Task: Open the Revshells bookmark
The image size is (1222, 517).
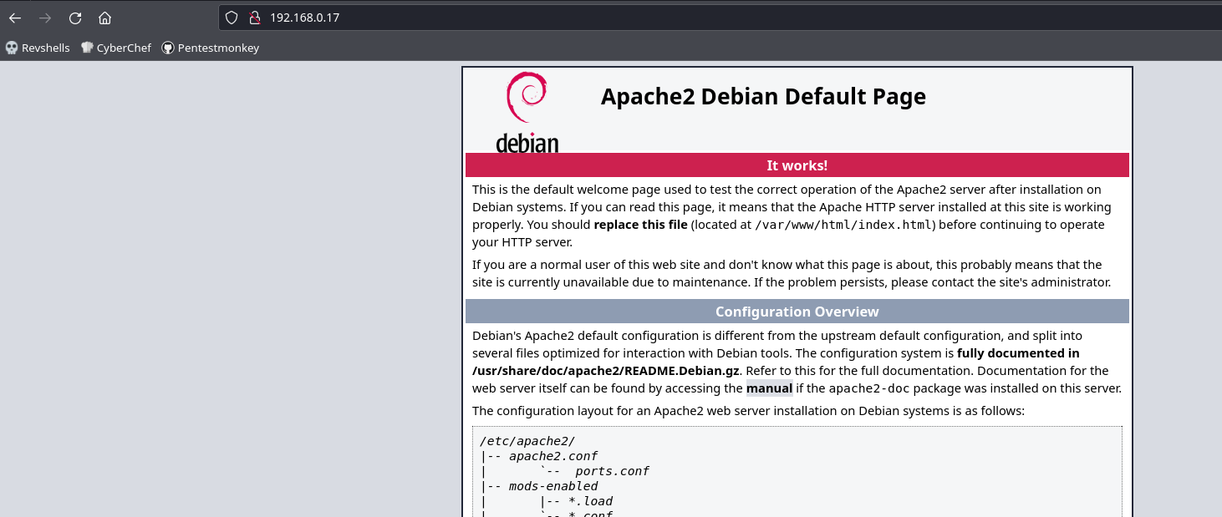Action: pos(38,48)
